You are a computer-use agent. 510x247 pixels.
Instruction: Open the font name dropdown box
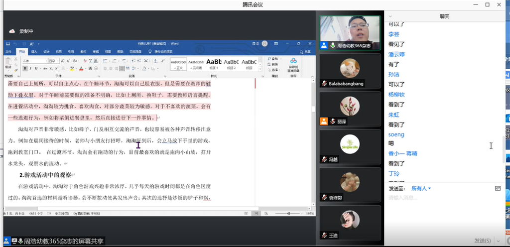(34, 61)
